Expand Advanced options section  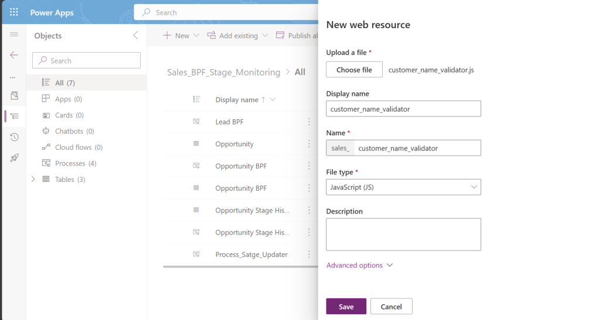359,266
